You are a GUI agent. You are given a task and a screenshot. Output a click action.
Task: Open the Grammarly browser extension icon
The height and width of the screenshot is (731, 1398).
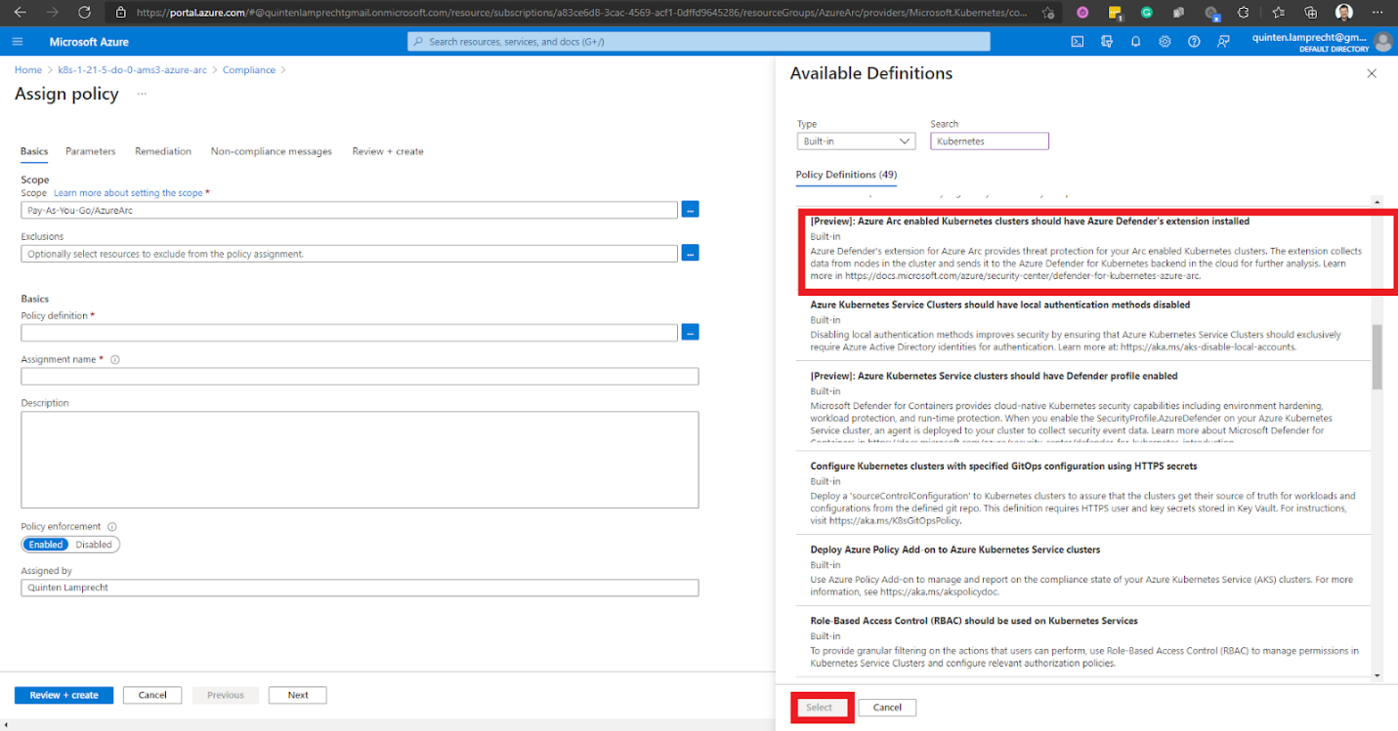click(1147, 13)
